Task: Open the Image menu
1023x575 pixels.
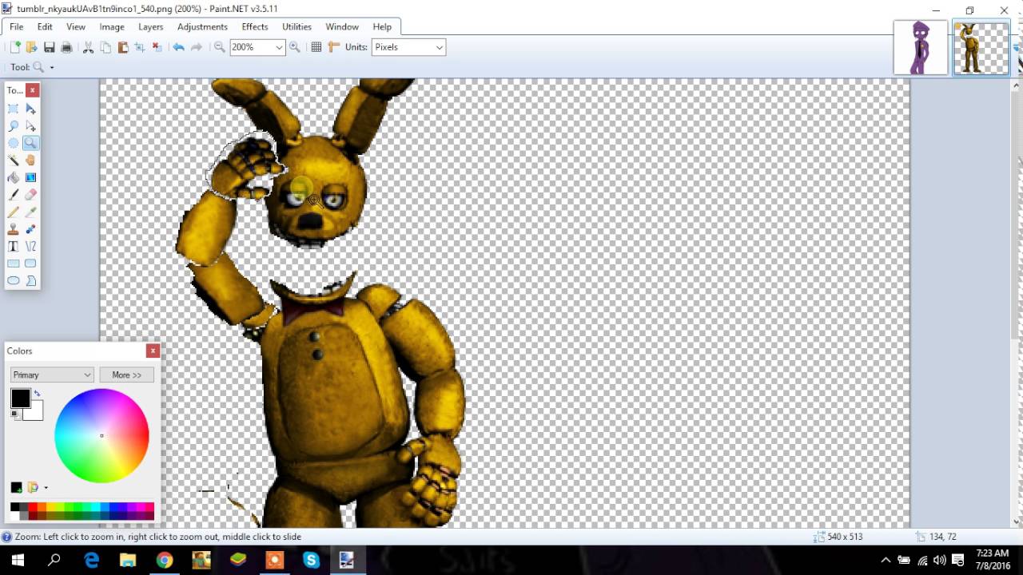Action: click(x=112, y=26)
